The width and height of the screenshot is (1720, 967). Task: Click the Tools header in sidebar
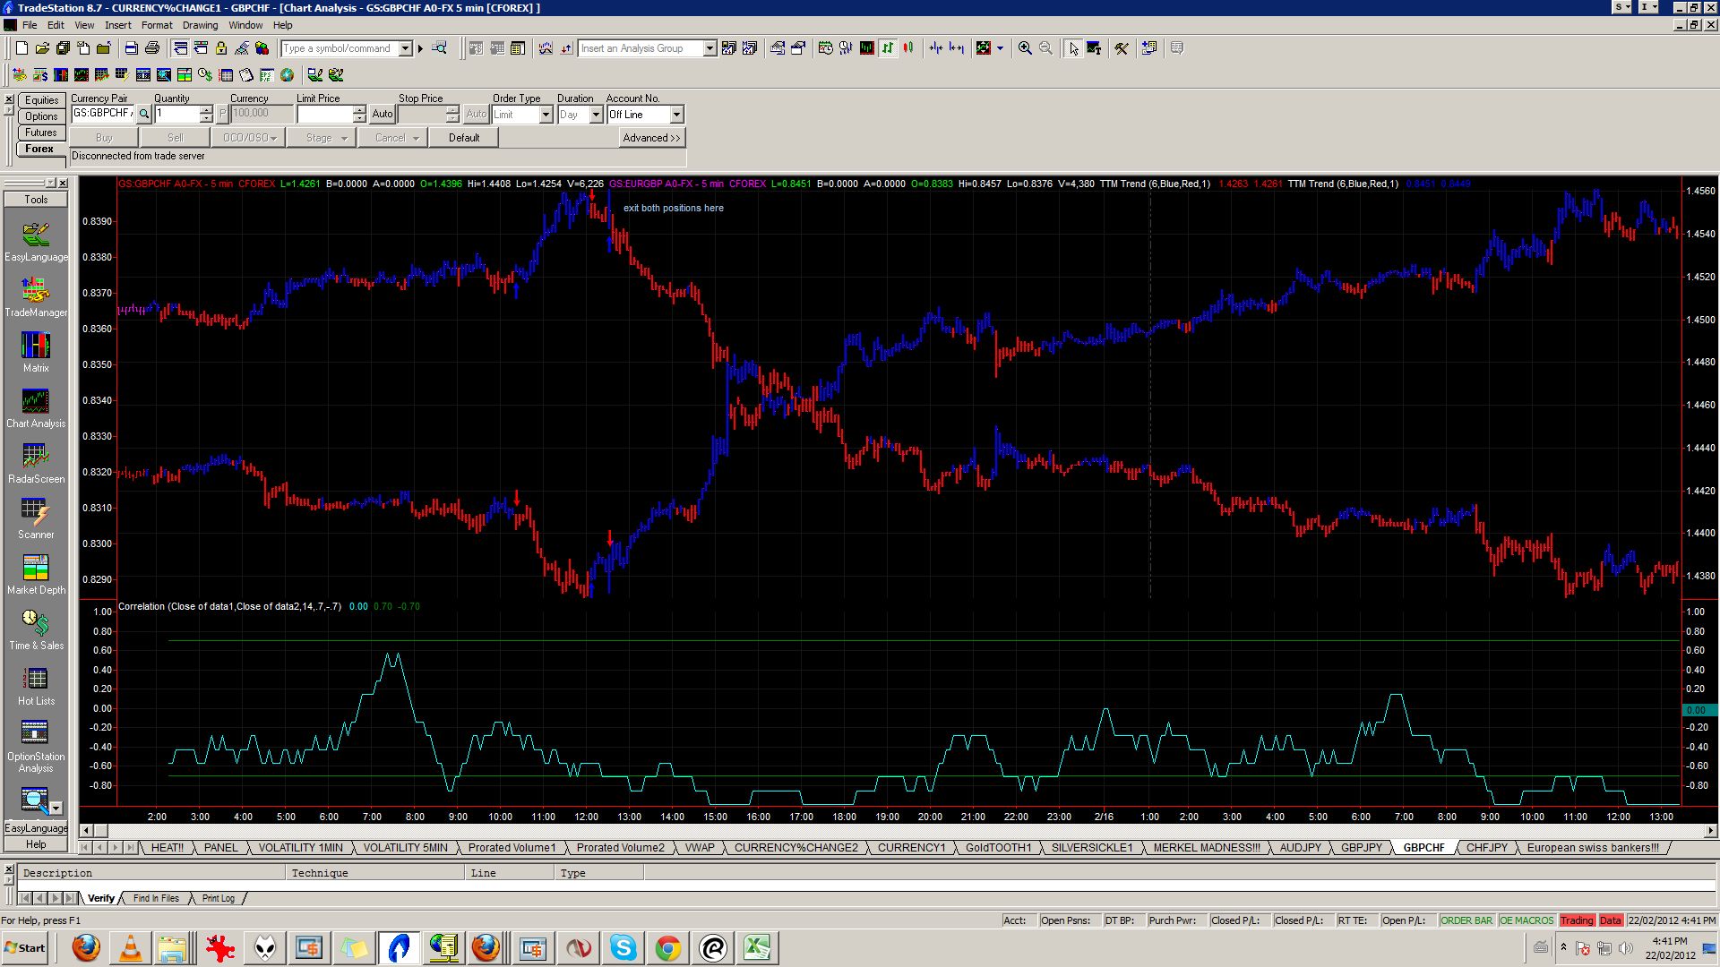[36, 199]
